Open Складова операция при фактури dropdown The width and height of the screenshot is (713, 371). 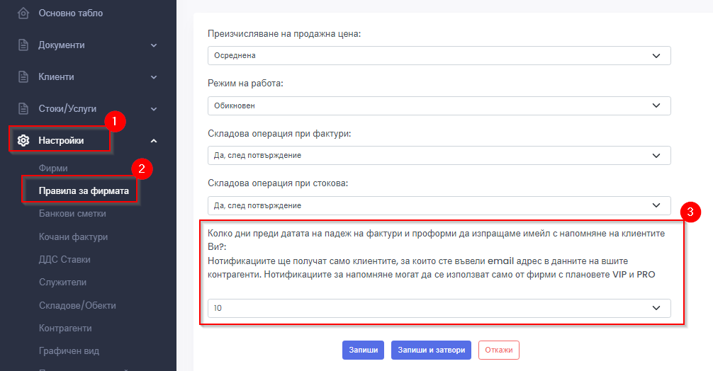coord(439,155)
